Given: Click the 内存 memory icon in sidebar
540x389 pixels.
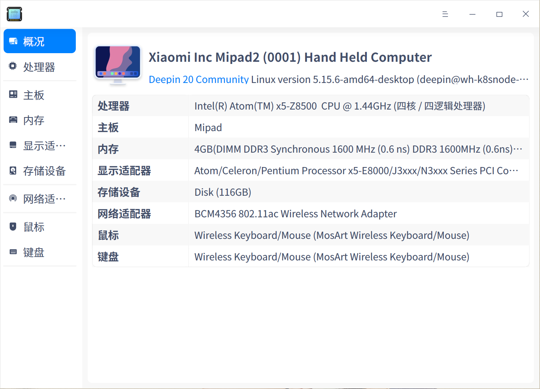Looking at the screenshot, I should 13,120.
